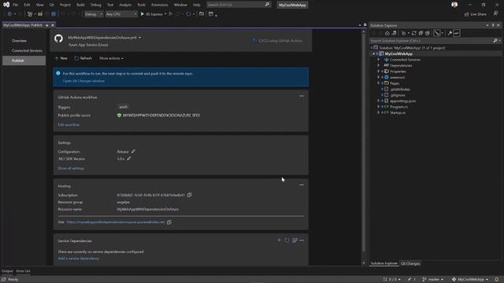
Task: Click the Start Without Debugging outline play icon
Action: 171,14
